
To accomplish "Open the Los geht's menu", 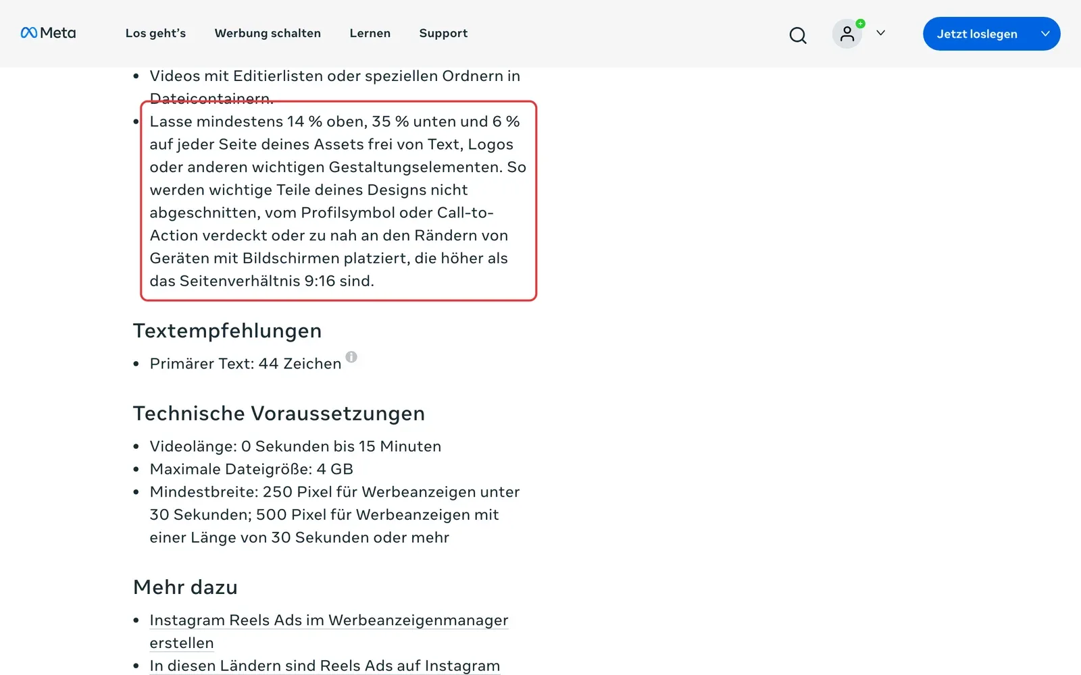I will (155, 33).
